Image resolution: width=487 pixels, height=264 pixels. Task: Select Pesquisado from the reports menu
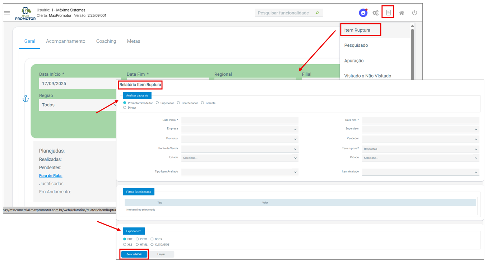click(x=356, y=46)
